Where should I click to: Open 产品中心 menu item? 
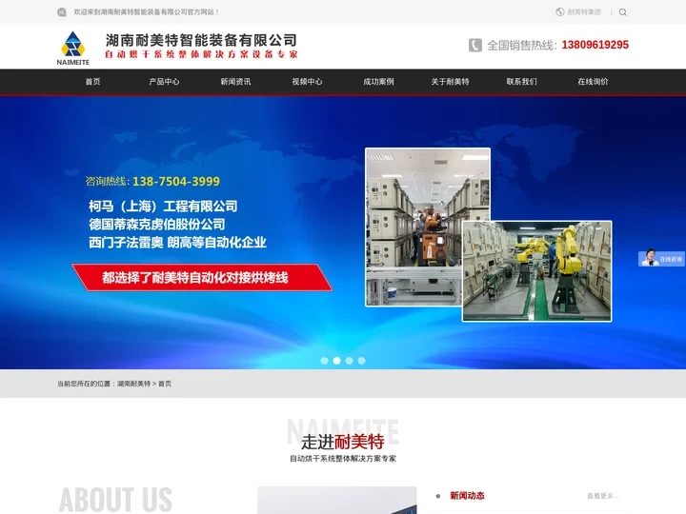(164, 82)
